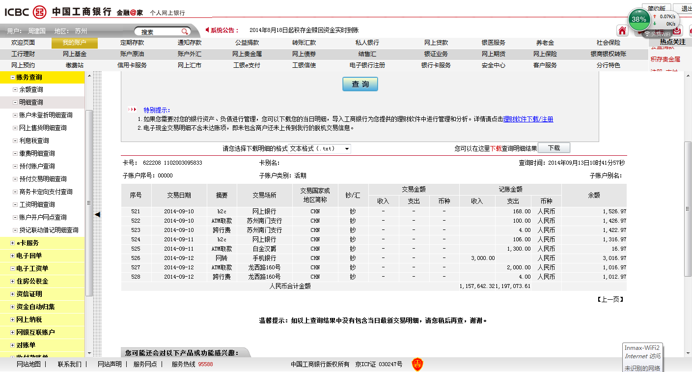Screen dimensions: 692x372
Task: Click the red mail inbox icon
Action: pos(677,31)
